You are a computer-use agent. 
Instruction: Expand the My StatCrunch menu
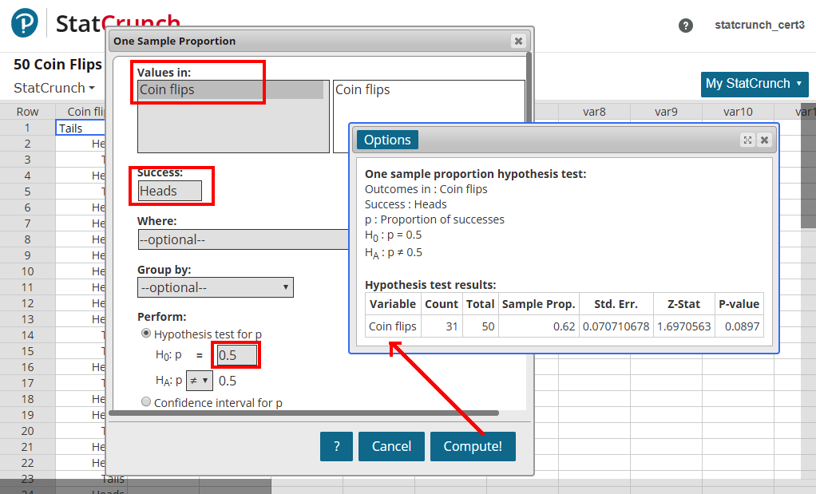[755, 84]
